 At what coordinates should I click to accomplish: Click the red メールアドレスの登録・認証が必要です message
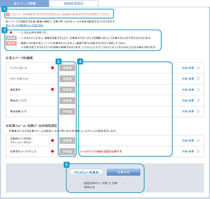101,151
